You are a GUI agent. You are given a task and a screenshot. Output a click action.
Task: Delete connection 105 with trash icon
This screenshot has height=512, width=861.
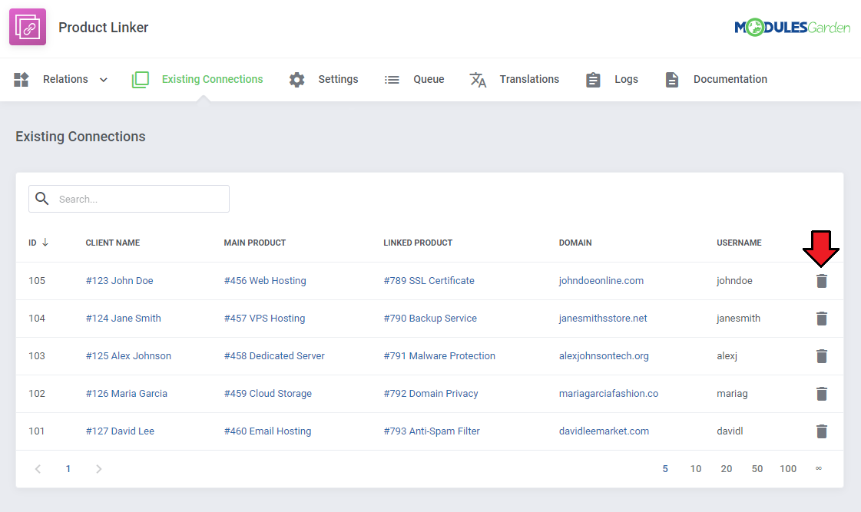coord(822,281)
